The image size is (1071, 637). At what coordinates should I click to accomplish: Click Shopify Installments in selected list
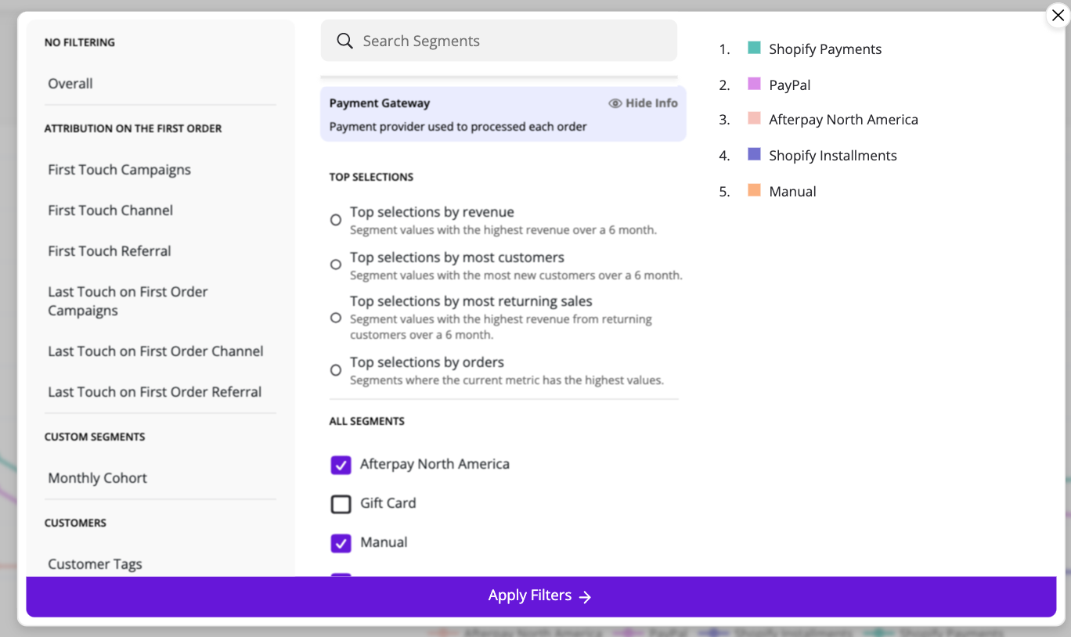point(833,156)
